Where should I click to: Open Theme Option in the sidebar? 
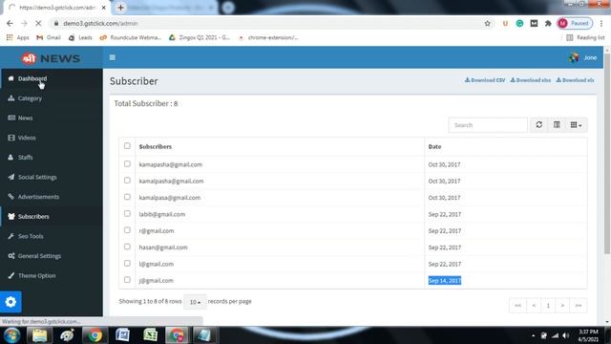[52, 275]
